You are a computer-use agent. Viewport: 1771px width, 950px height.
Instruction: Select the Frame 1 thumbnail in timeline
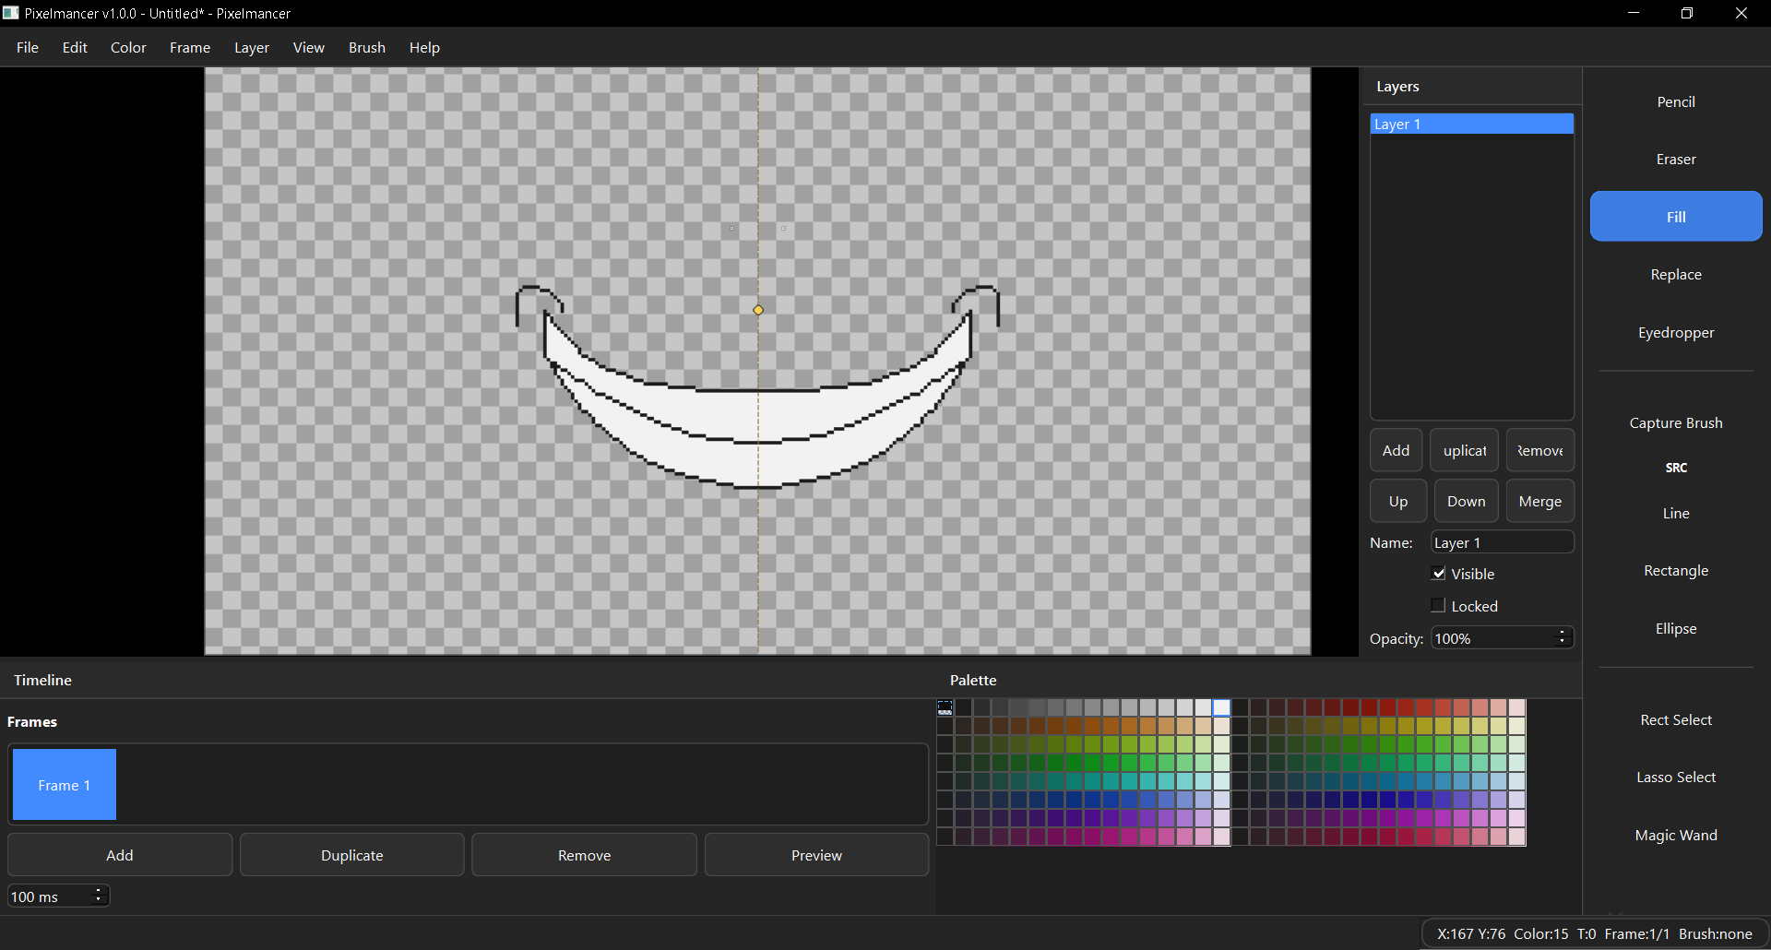[65, 785]
